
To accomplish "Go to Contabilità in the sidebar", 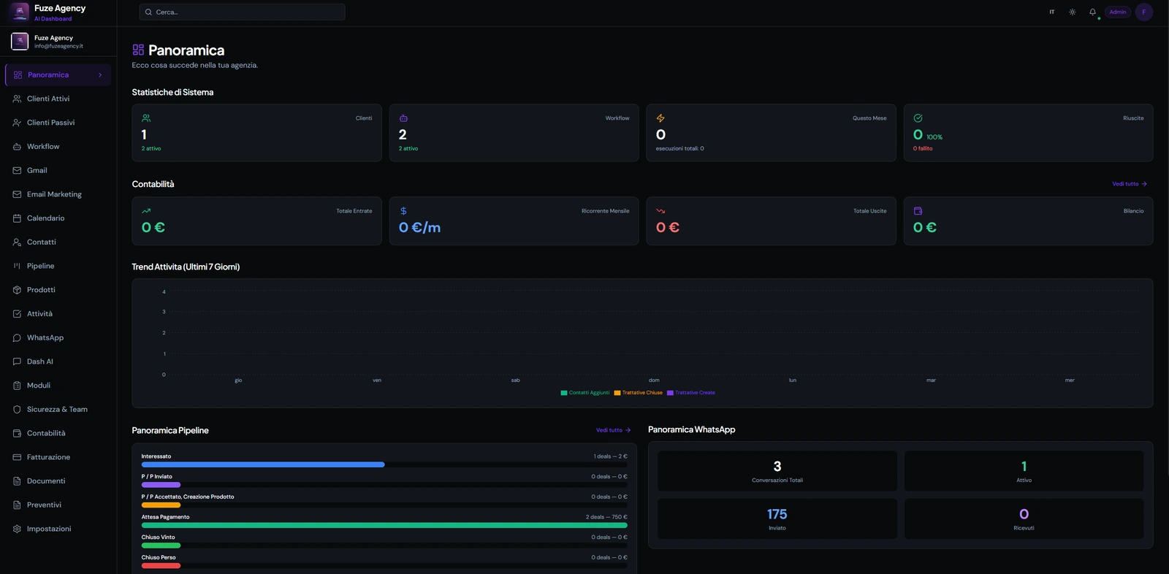I will click(58, 433).
